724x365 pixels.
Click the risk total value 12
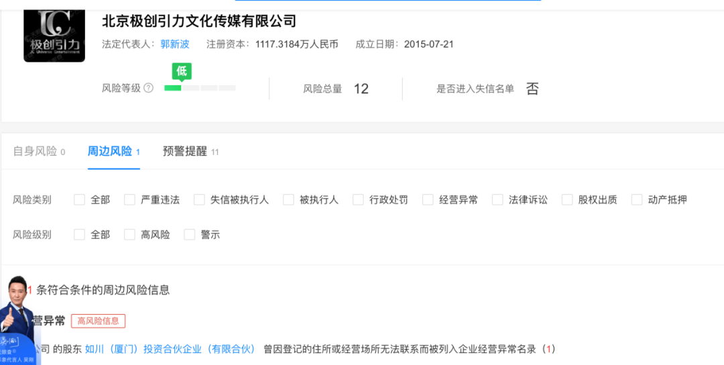tap(361, 89)
